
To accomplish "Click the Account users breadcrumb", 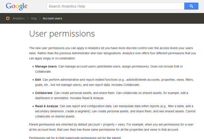I will click(x=52, y=18).
